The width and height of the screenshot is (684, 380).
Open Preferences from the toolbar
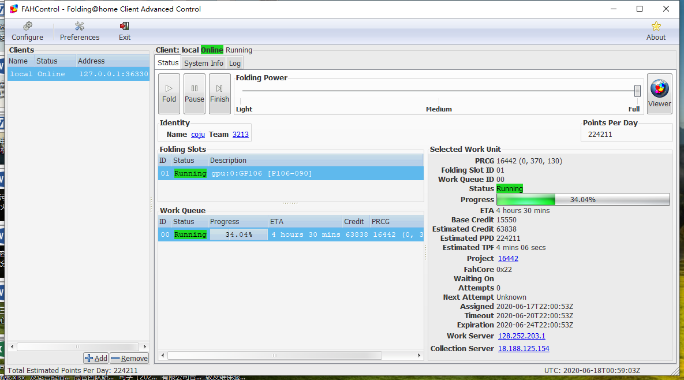point(80,31)
